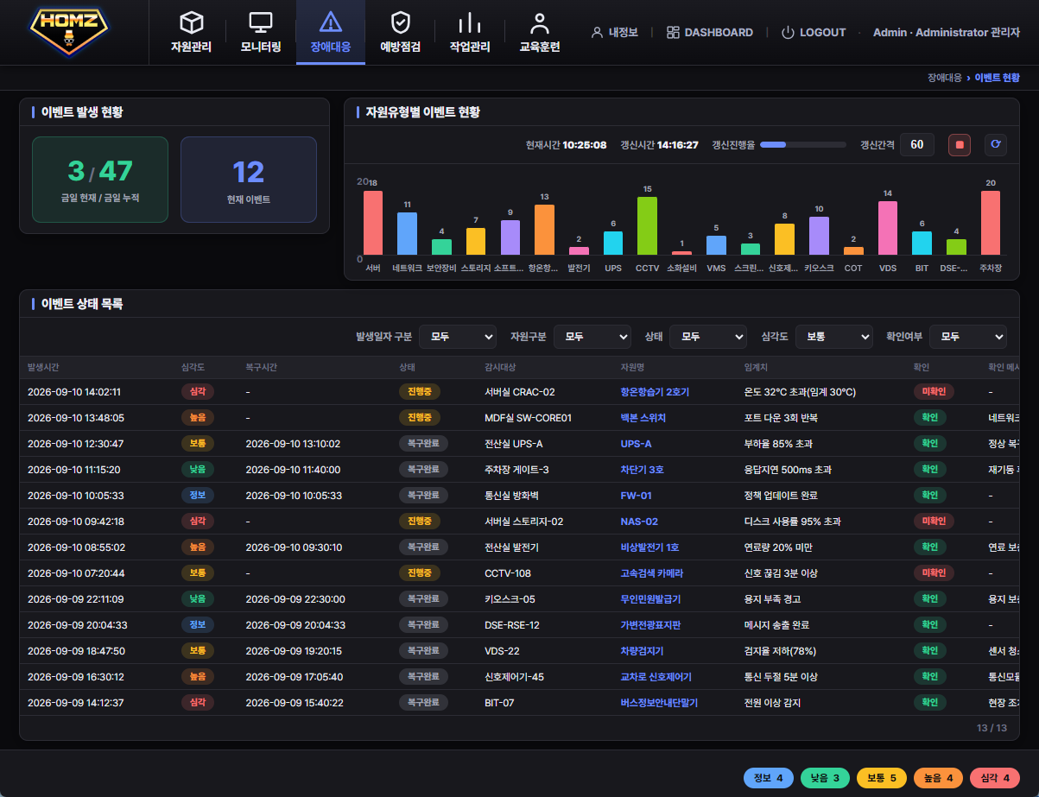Open 교육훈련 via its person icon
This screenshot has width=1039, height=797.
tap(540, 22)
